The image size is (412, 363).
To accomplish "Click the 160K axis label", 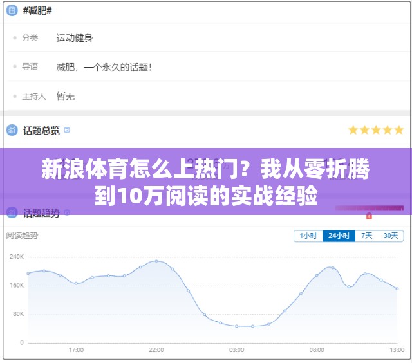I will [17, 285].
